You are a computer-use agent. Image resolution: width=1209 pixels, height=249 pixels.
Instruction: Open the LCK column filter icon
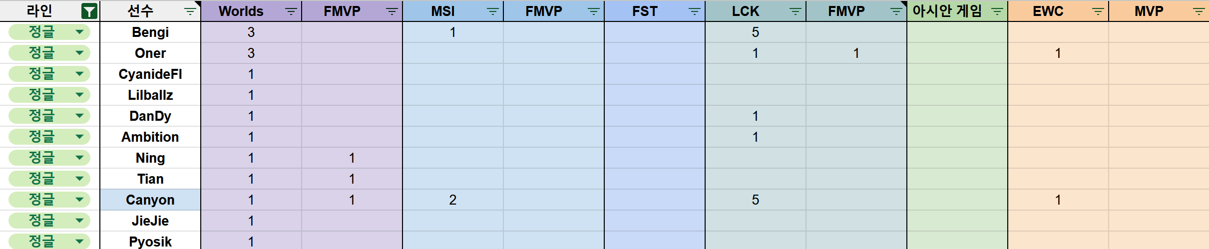point(795,11)
